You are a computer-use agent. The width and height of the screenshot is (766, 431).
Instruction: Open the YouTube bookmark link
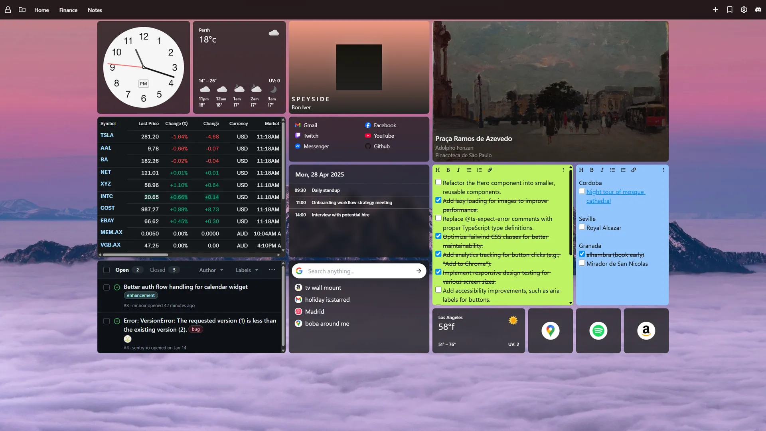(379, 136)
